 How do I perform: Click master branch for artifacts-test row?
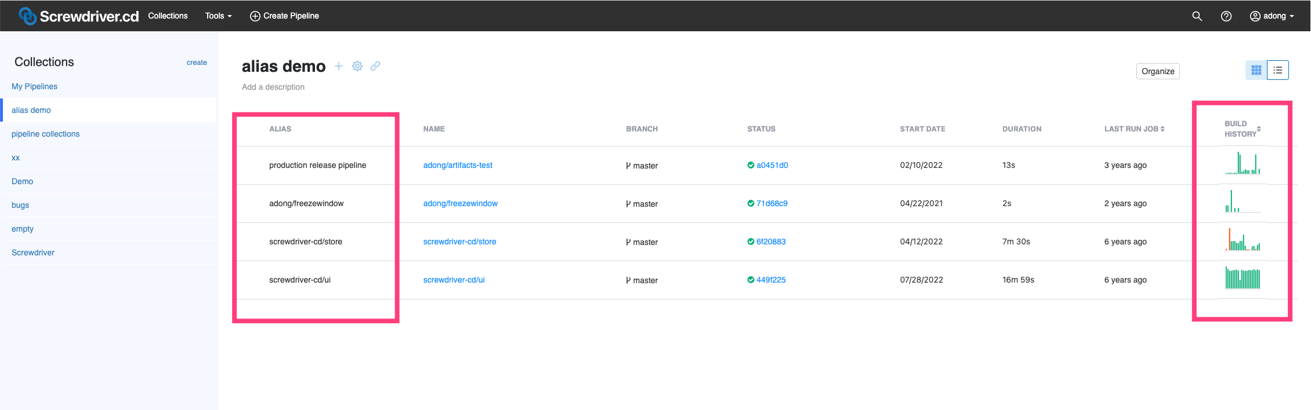click(x=642, y=166)
